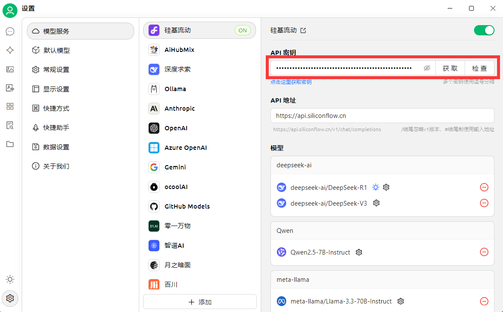503x312 pixels.
Task: Click the Qwen2.5-7B-Instruct model name
Action: pos(320,252)
